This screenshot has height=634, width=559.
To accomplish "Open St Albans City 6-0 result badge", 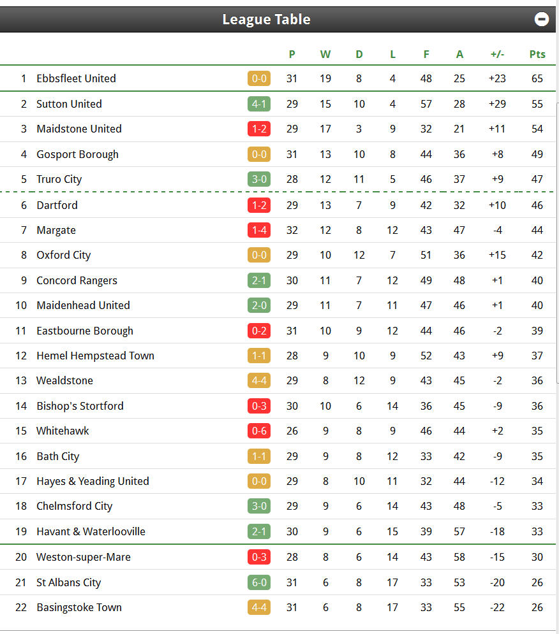I will point(259,582).
